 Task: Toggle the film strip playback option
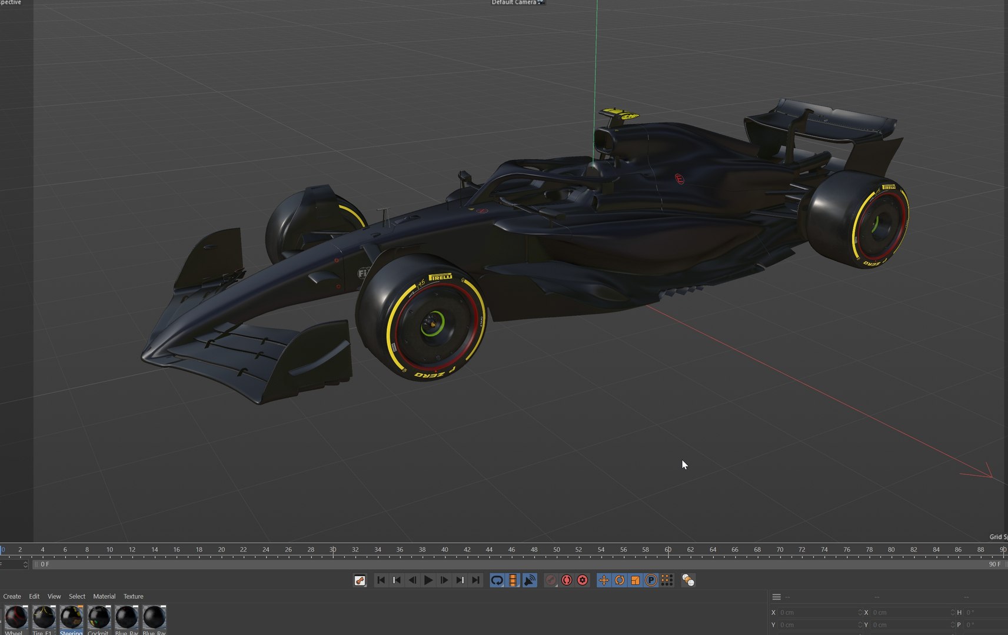click(x=513, y=580)
